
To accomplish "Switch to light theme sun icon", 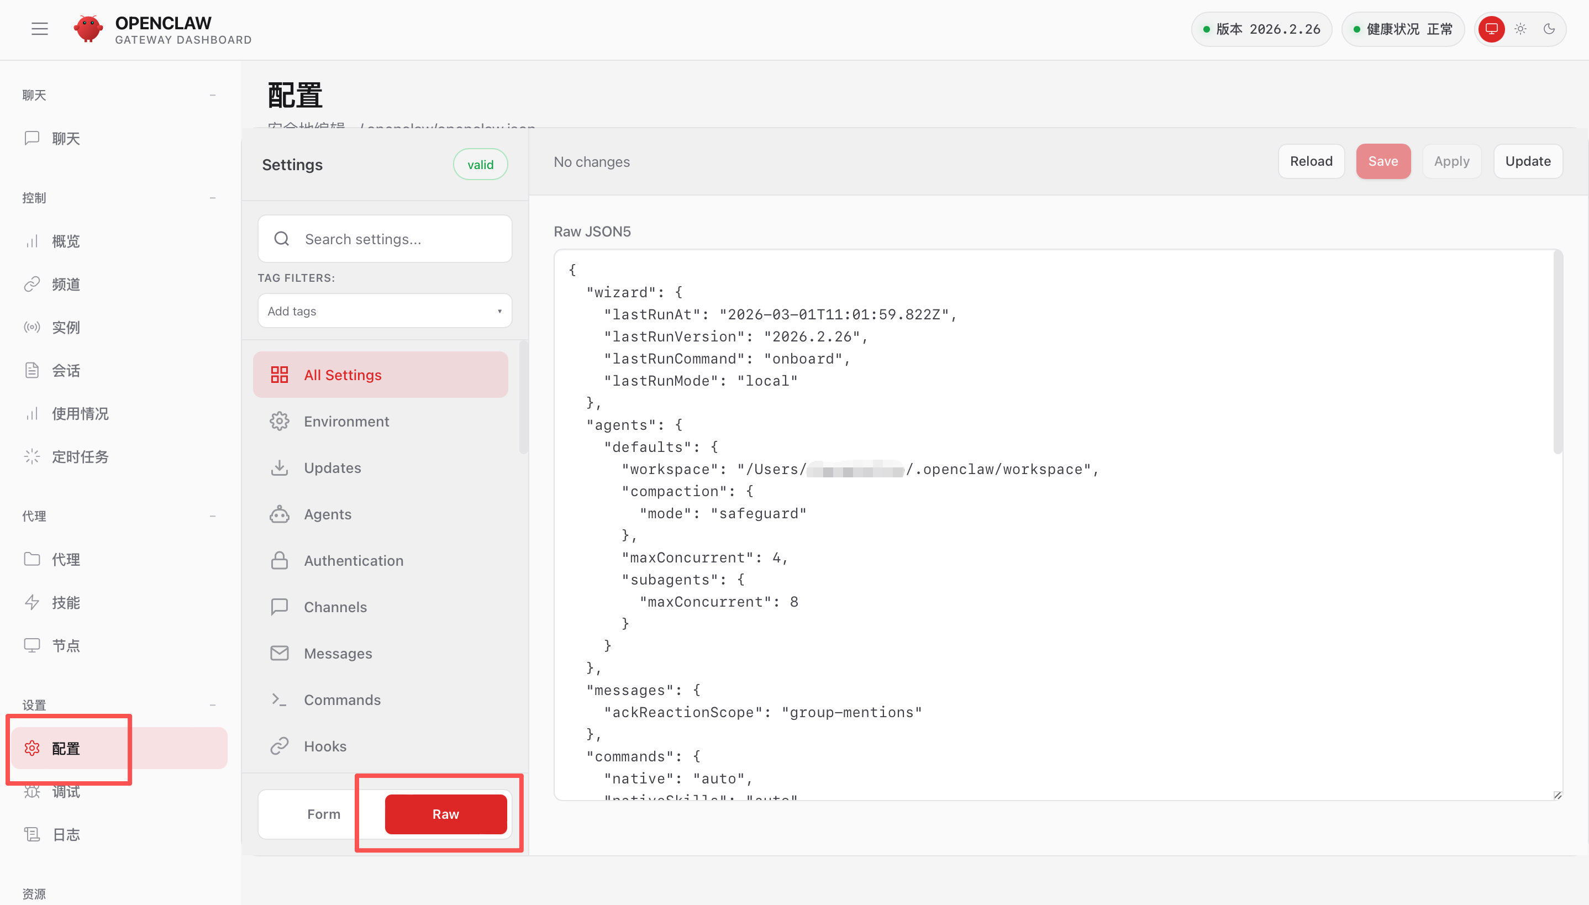I will coord(1520,29).
